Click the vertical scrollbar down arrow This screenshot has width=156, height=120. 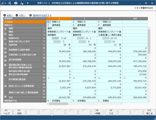pyautogui.click(x=149, y=101)
